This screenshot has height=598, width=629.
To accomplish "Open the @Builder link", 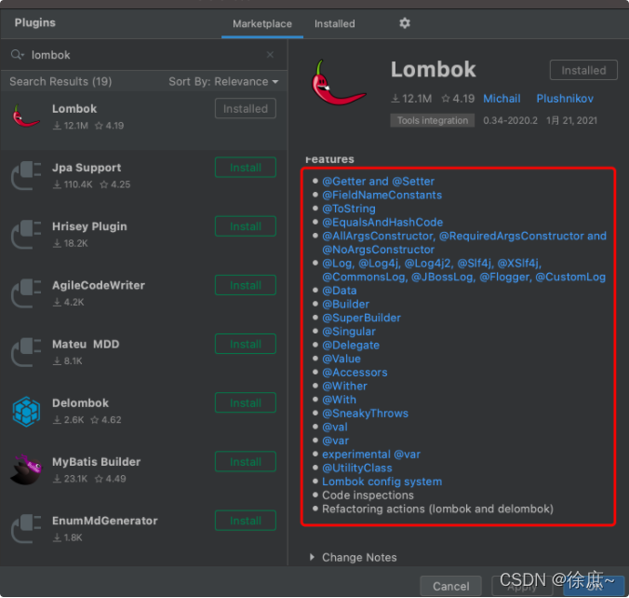I will click(x=345, y=304).
